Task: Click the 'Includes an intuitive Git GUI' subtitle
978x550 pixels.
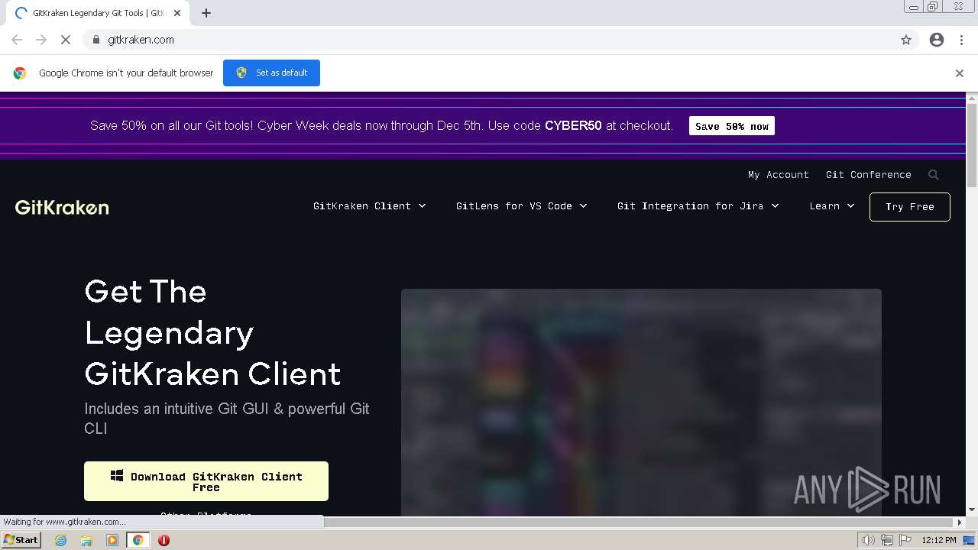Action: tap(227, 419)
